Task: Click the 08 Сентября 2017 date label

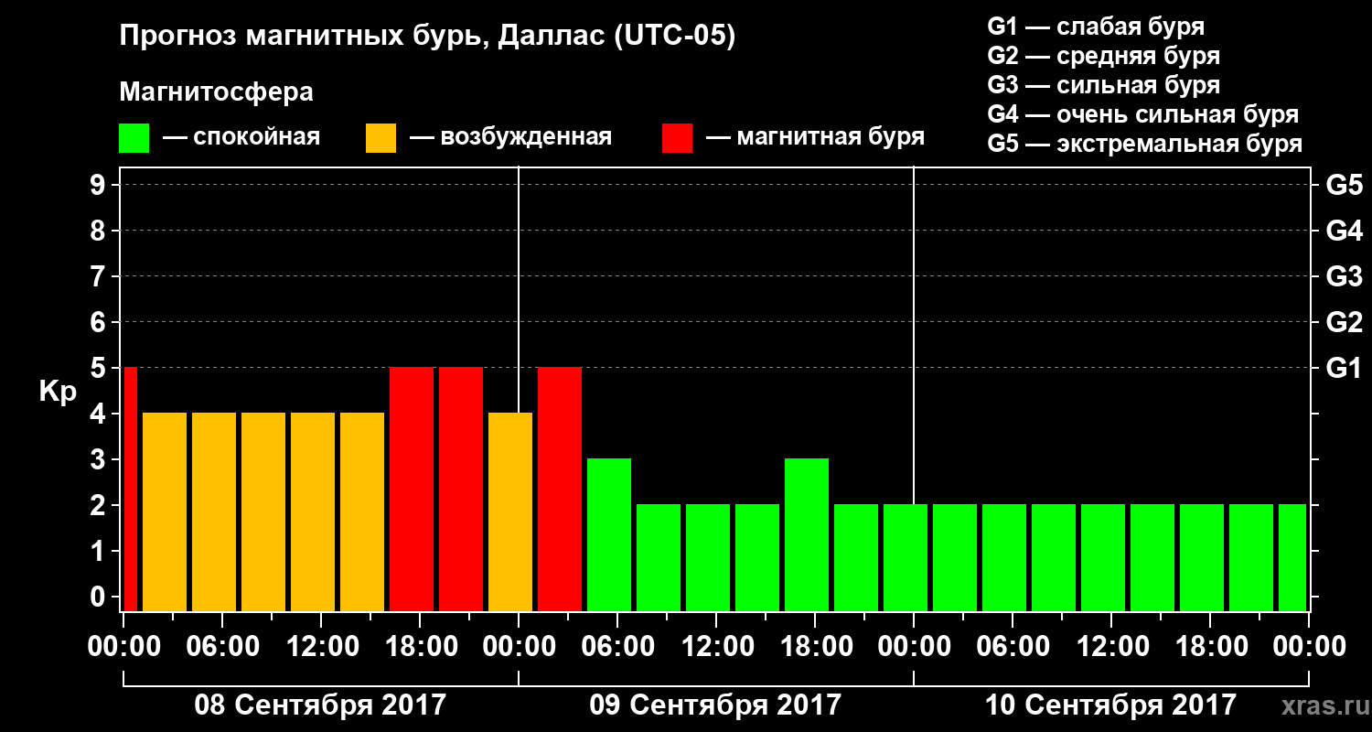Action: click(x=320, y=705)
